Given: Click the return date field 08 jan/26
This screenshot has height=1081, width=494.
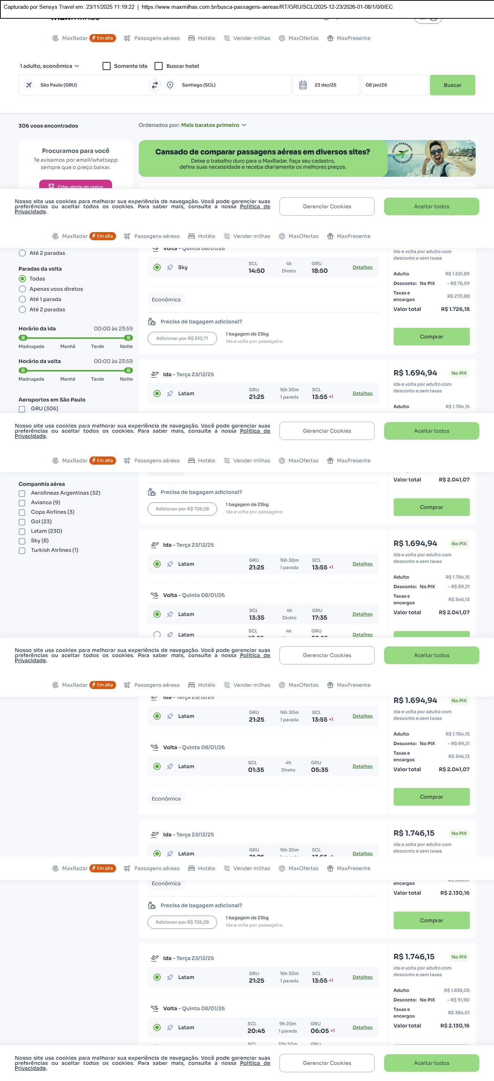Looking at the screenshot, I should (x=394, y=85).
